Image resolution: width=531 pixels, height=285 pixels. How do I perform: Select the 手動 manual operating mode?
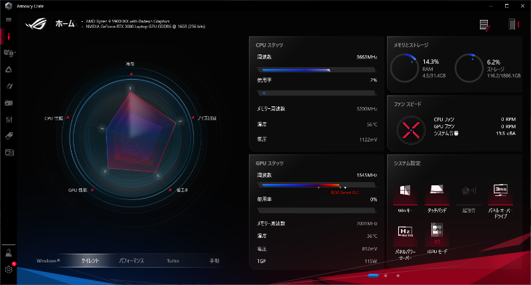[214, 260]
